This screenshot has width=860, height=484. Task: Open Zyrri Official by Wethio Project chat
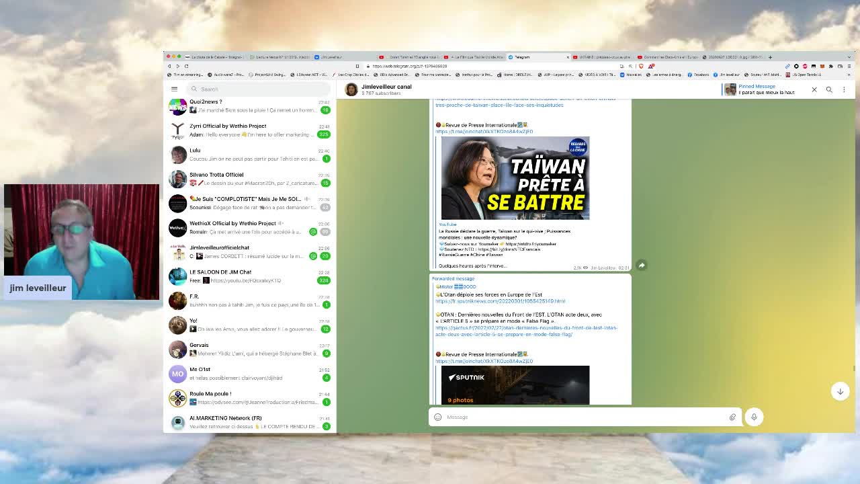click(x=250, y=130)
